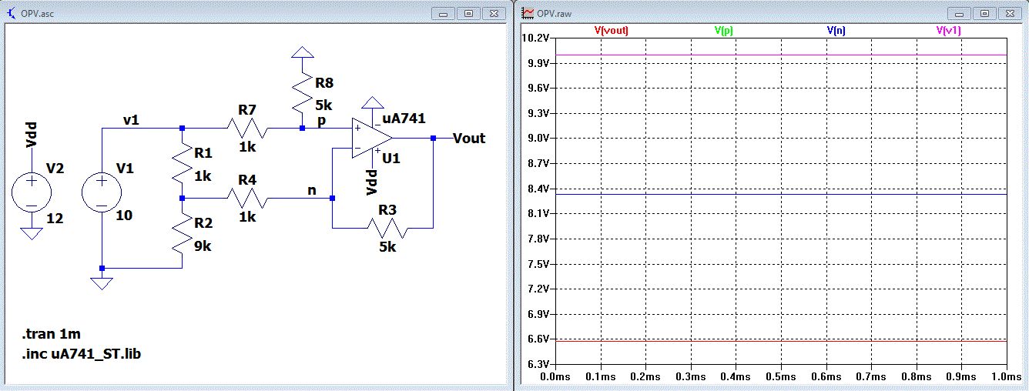
Task: Click the v1 net label
Action: [x=131, y=119]
